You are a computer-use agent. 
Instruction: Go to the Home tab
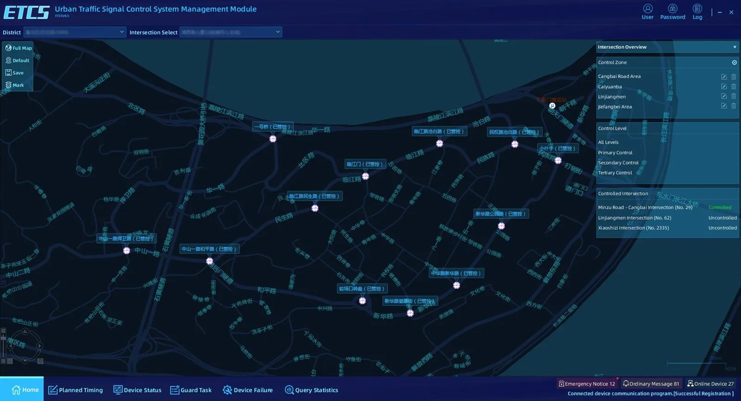pos(22,389)
